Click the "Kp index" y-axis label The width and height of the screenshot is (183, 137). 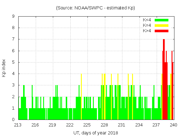[4, 68]
